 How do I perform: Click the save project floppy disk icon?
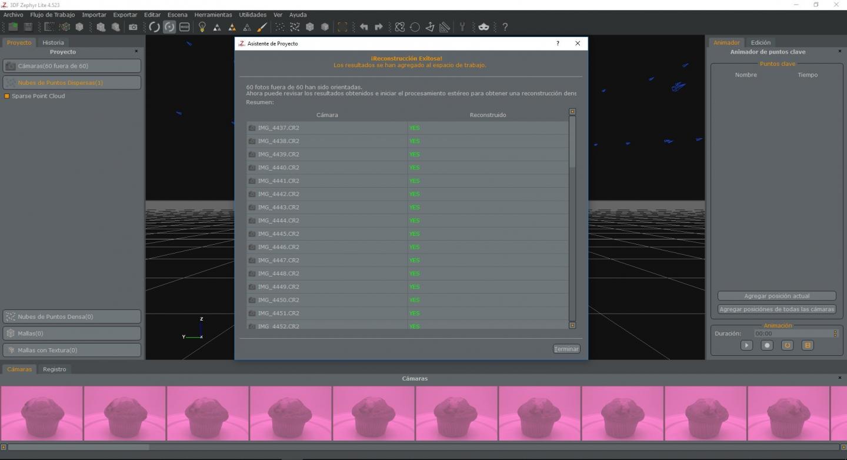click(28, 27)
